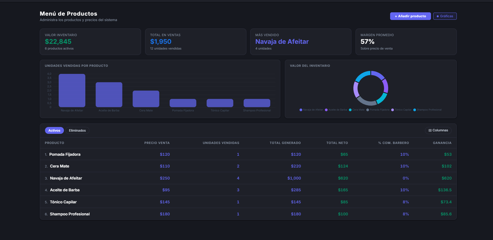Select the Cera Mate table row name
This screenshot has width=493, height=240.
(60, 166)
